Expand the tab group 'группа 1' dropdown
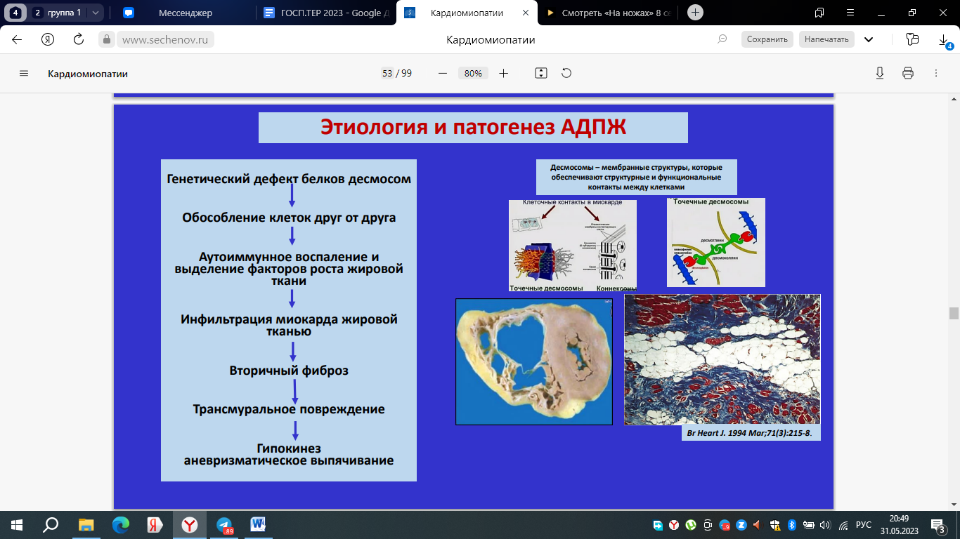960x539 pixels. coord(96,13)
